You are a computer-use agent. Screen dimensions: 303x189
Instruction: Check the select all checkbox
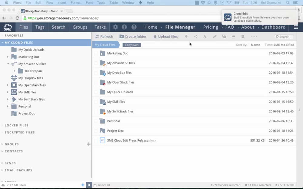coord(95,185)
